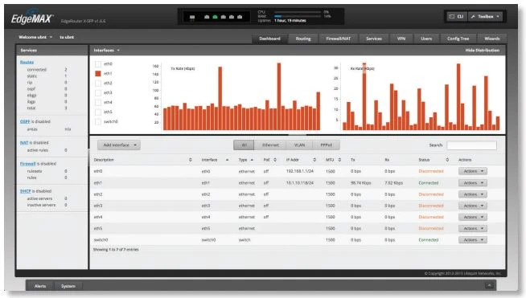Click the green active port icon in the header

click(x=215, y=17)
